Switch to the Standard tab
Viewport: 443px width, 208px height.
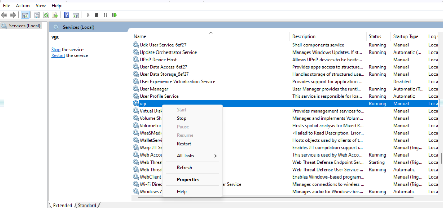pos(87,205)
